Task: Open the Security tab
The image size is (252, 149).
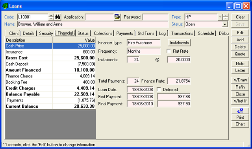Action: pyautogui.click(x=46, y=33)
